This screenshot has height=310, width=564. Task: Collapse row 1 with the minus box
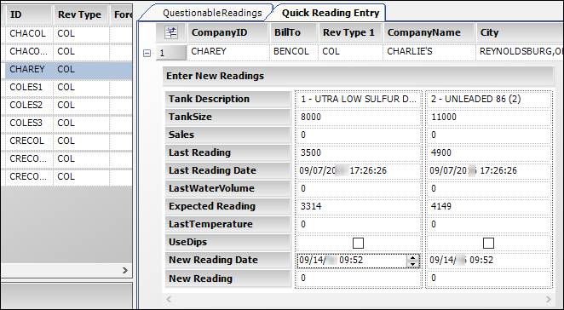coord(147,53)
